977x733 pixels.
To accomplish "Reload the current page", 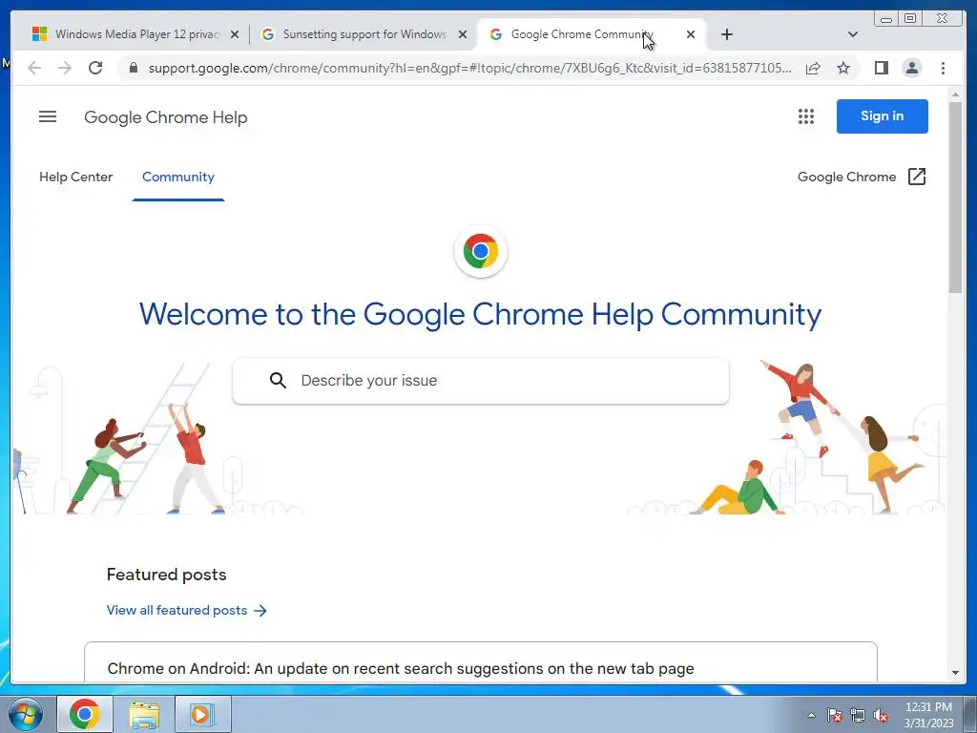I will pyautogui.click(x=95, y=68).
